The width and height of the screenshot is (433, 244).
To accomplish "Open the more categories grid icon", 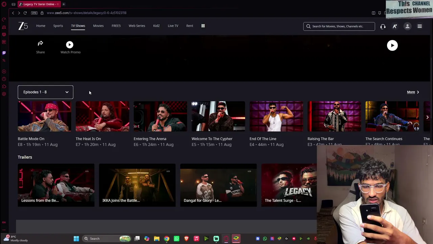I will pyautogui.click(x=203, y=26).
